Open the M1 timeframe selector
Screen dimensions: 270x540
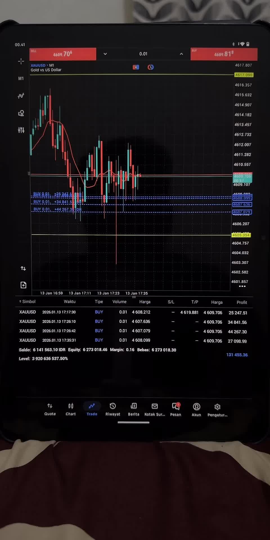pos(21,78)
